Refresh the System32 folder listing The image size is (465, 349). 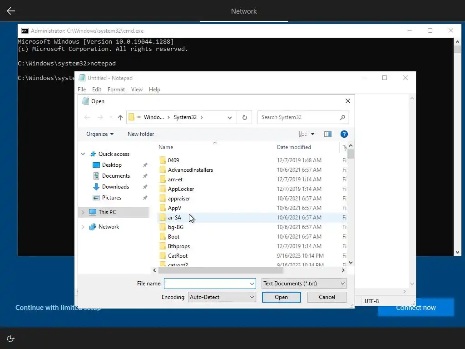(245, 118)
